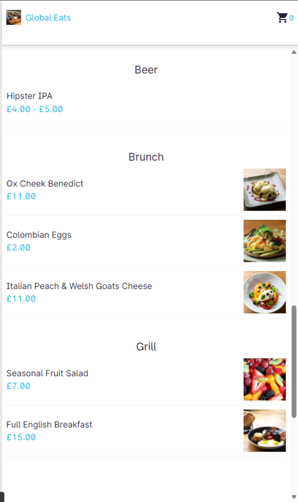The height and width of the screenshot is (502, 298).
Task: Select the Hipster IPA menu item
Action: pyautogui.click(x=29, y=96)
